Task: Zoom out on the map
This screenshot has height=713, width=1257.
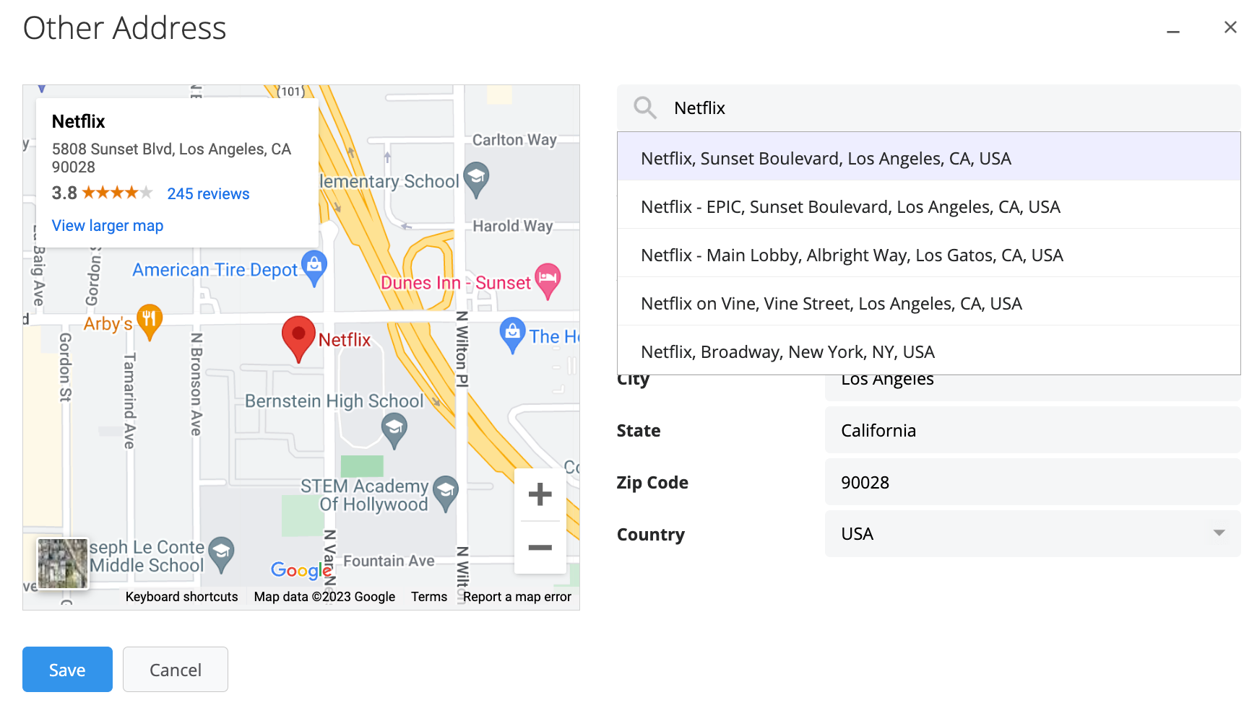Action: (540, 548)
